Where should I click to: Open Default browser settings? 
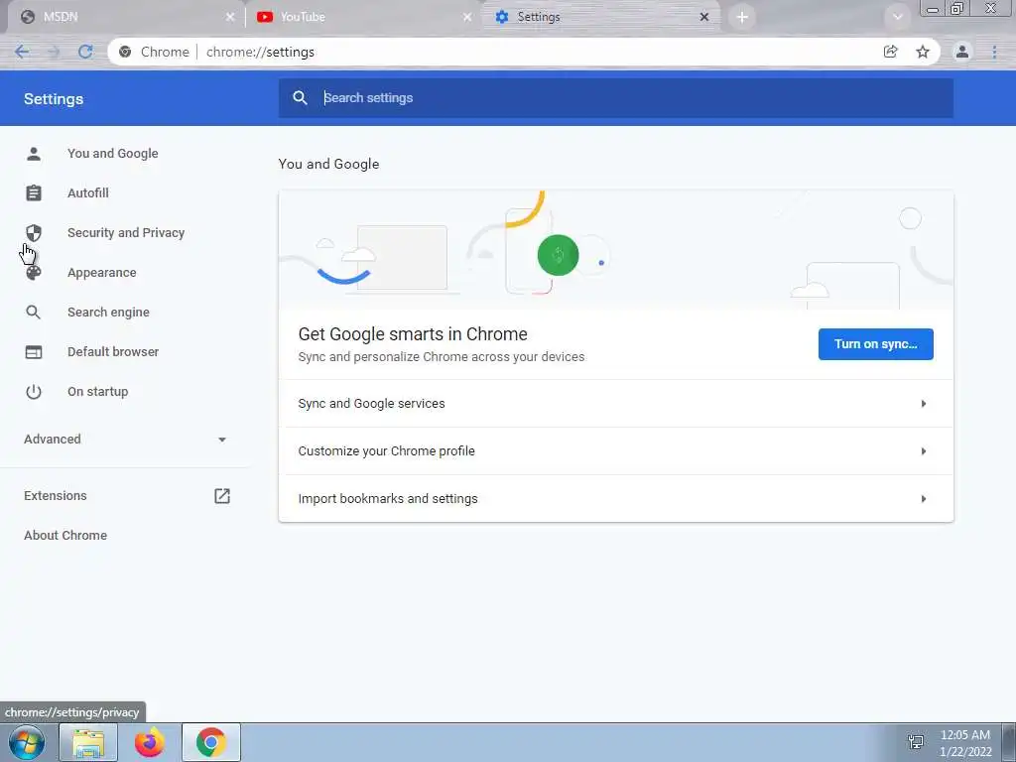113,352
